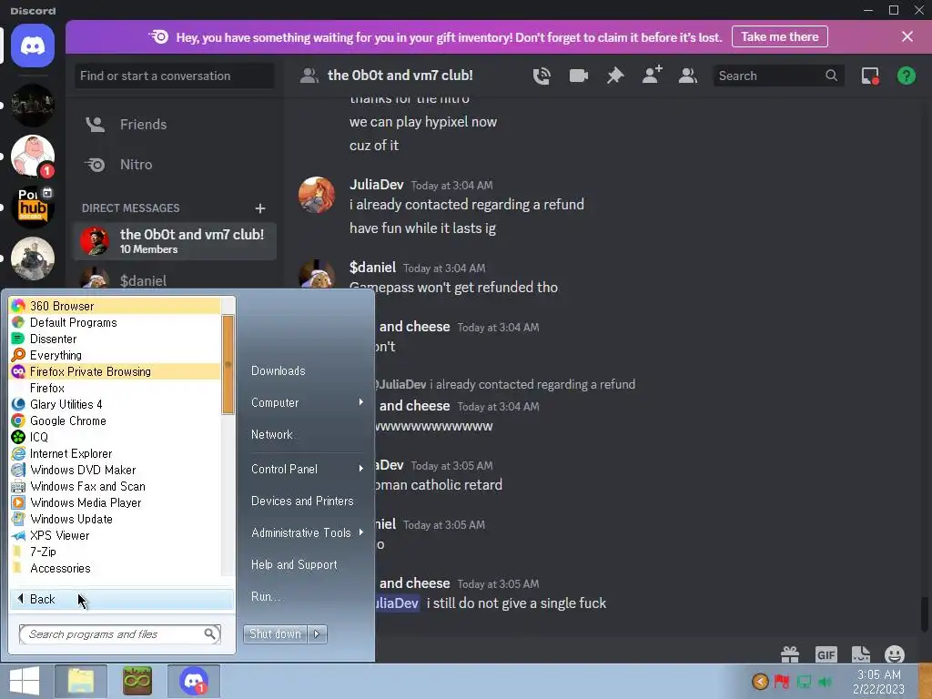The height and width of the screenshot is (699, 932).
Task: Open Firefox Private Browsing
Action: coord(115,371)
